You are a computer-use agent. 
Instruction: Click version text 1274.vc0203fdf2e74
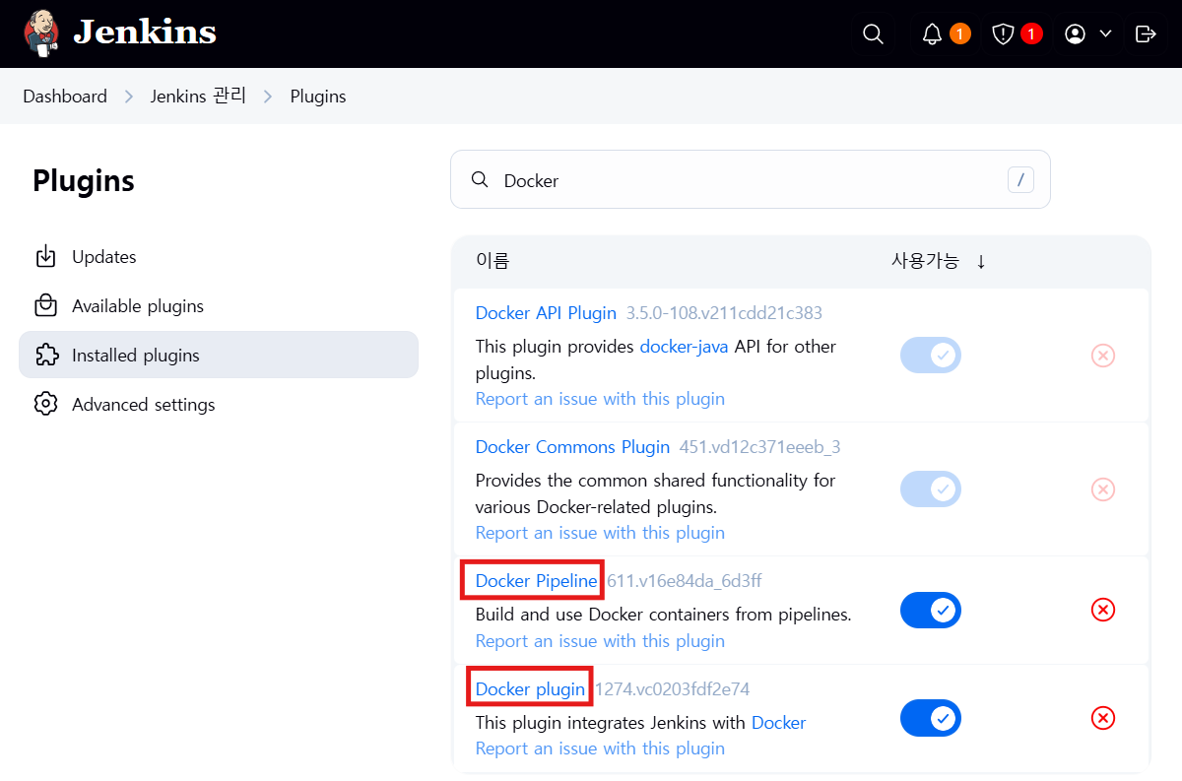pyautogui.click(x=672, y=689)
